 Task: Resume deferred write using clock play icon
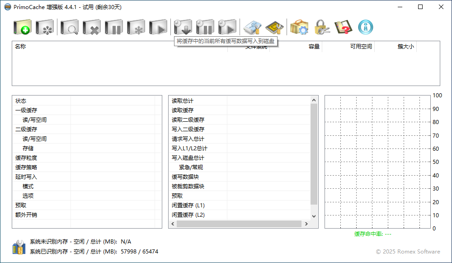coord(227,28)
